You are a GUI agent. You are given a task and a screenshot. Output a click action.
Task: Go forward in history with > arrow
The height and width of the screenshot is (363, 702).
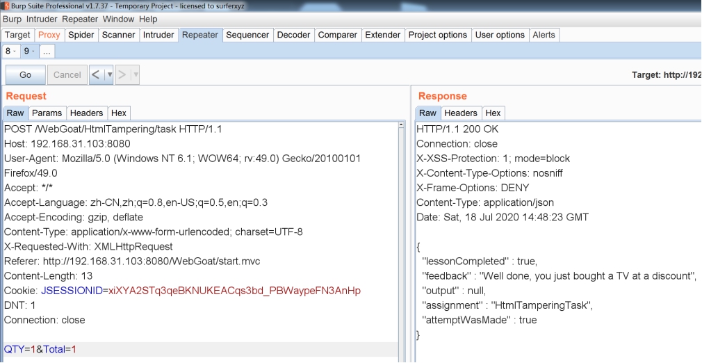[122, 75]
